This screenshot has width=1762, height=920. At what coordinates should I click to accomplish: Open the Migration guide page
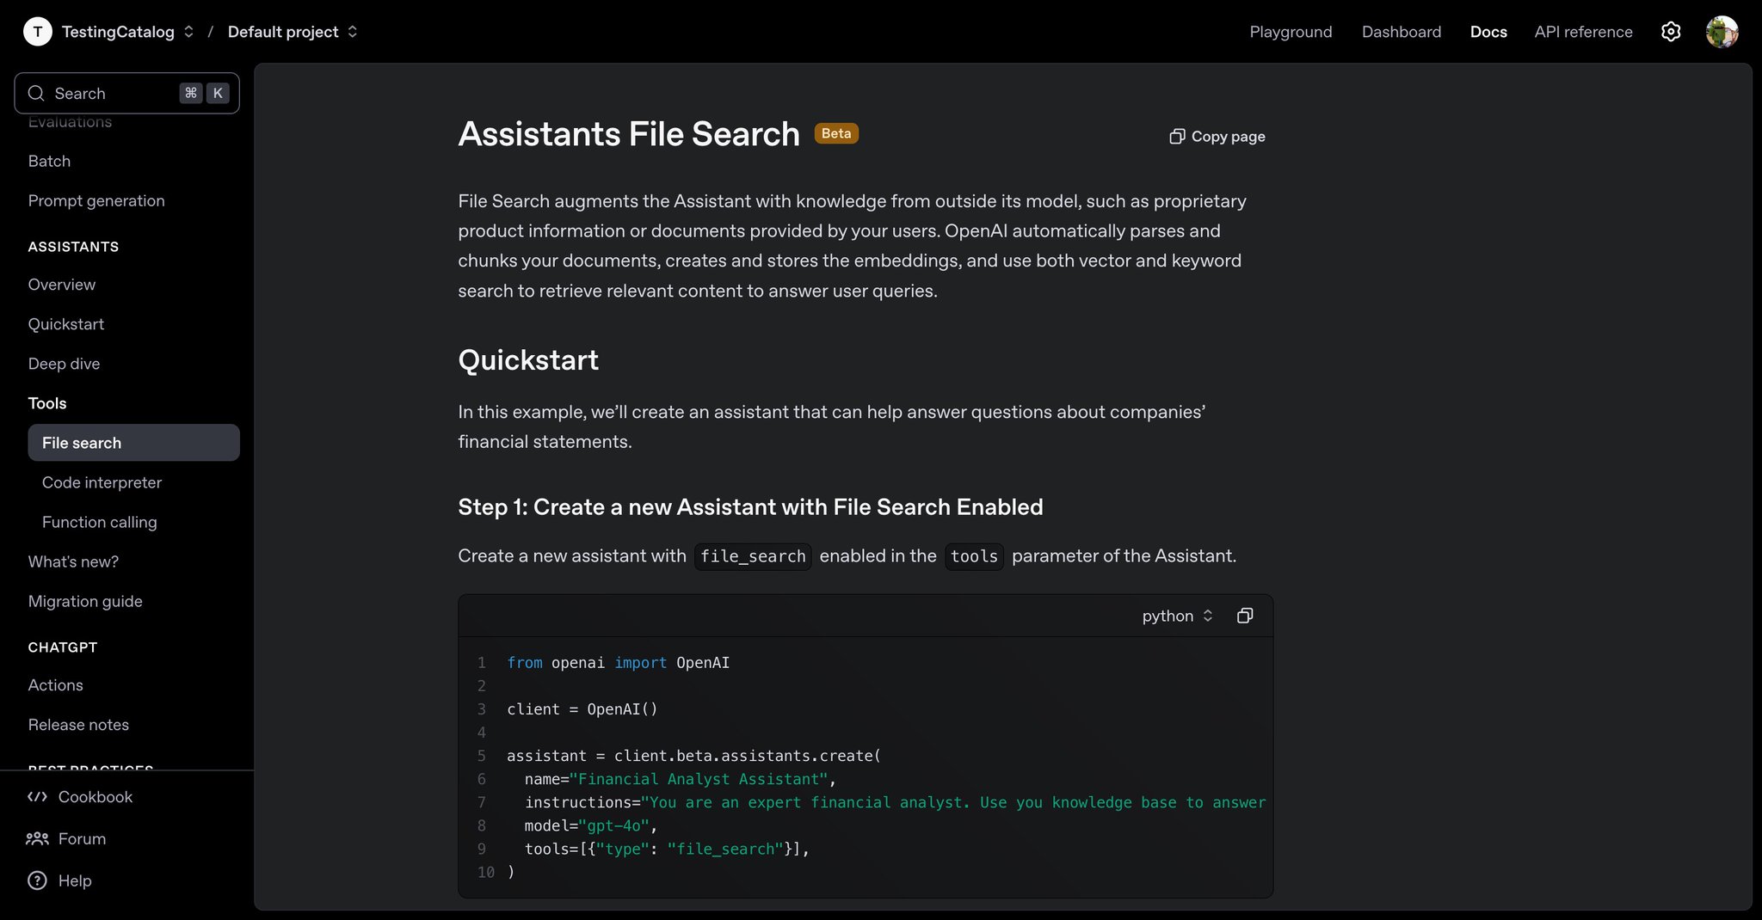point(85,601)
